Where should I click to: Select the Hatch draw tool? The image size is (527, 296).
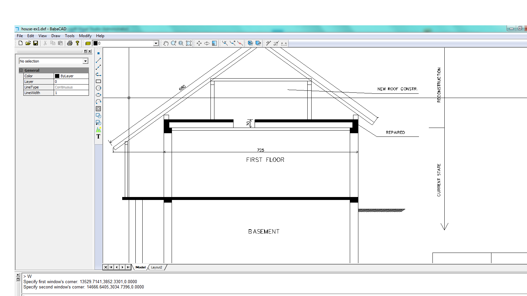coord(98,109)
